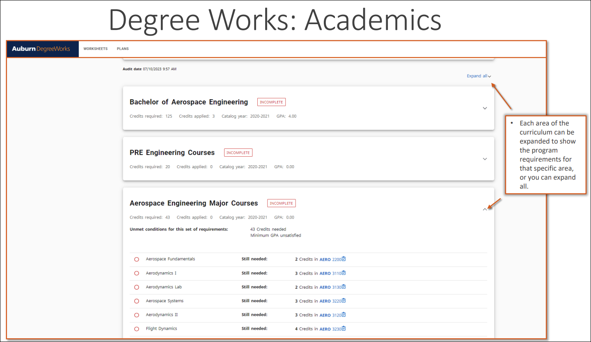Open the AERO 3130 course info icon
The image size is (591, 342).
(x=344, y=287)
